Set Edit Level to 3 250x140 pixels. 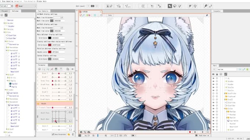pos(97,6)
